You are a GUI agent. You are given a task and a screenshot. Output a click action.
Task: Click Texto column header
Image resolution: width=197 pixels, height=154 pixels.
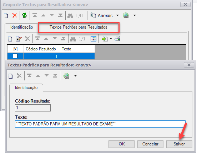pos(77,49)
